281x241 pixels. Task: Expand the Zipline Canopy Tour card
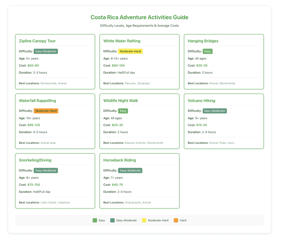pos(38,40)
